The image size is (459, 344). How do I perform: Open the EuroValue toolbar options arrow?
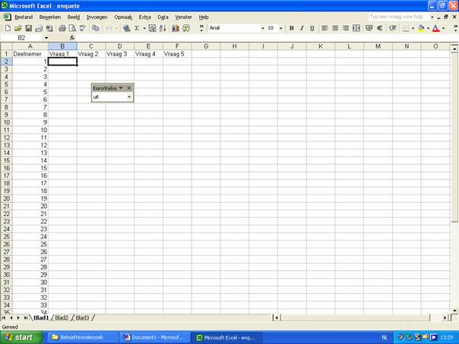coord(121,88)
